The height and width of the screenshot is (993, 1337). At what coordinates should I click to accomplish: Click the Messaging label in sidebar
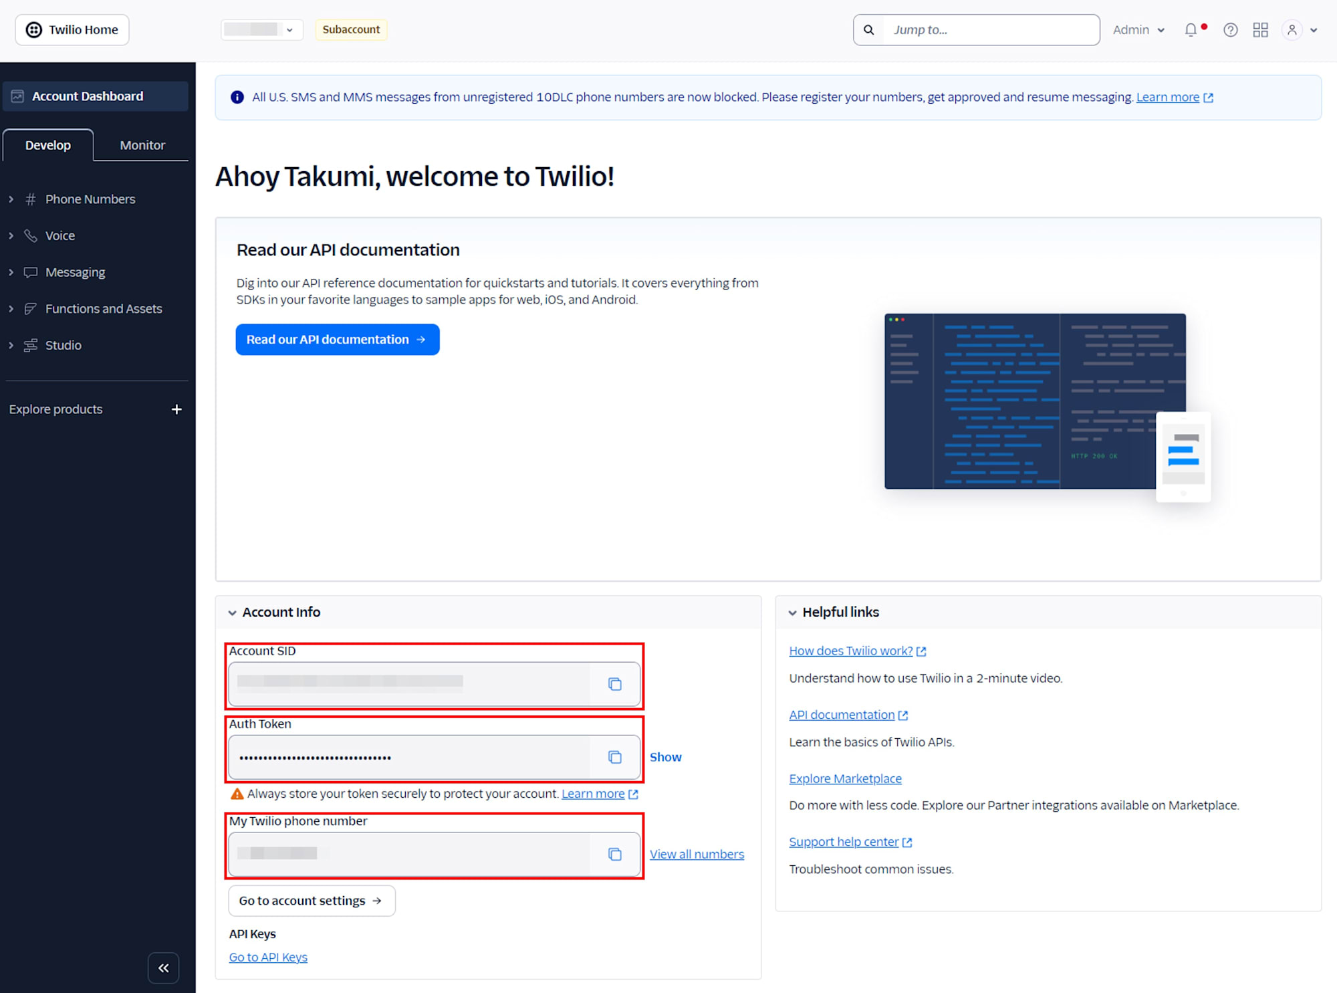coord(76,272)
